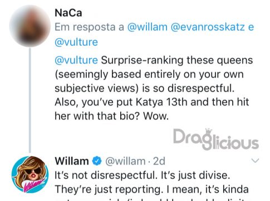Screen dimensions: 270x201
Task: Expand the tweet options chevron on Willam's reply
Action: tap(256, 160)
